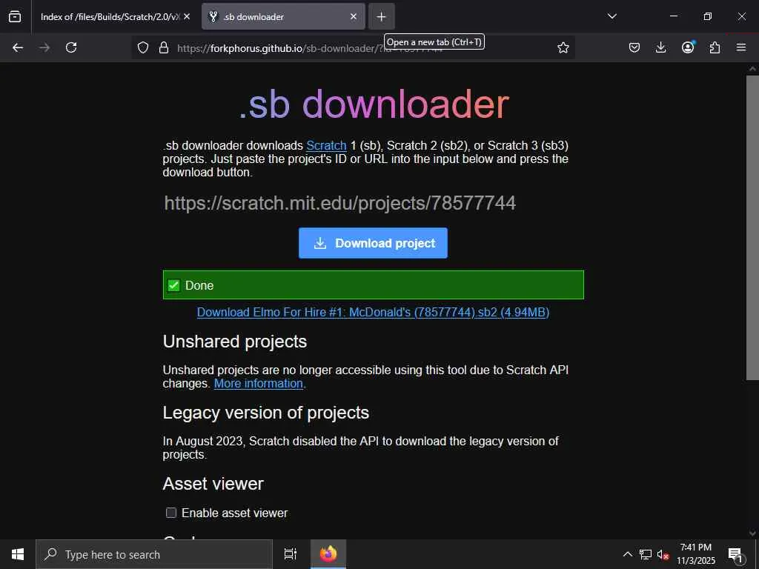The width and height of the screenshot is (759, 569).
Task: Open the Downloads panel icon
Action: point(660,47)
